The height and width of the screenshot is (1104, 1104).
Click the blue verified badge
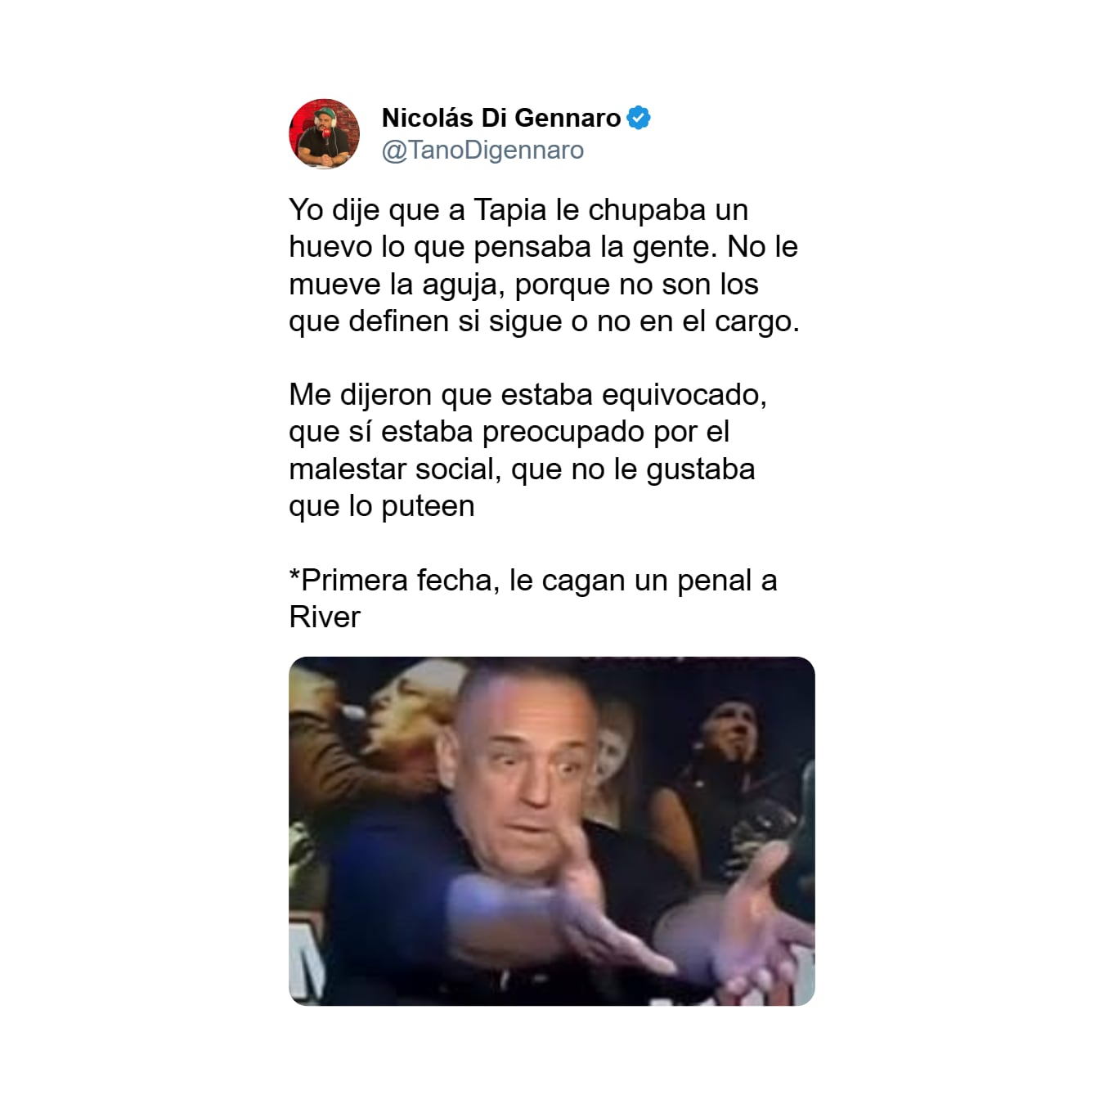pyautogui.click(x=639, y=118)
